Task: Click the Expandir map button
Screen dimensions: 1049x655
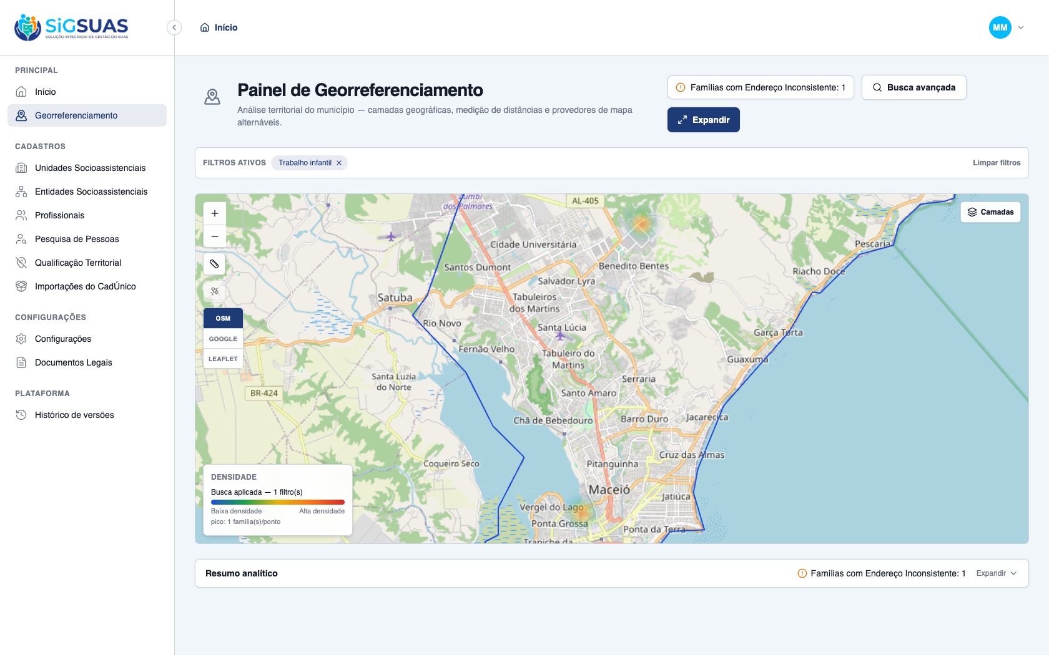Action: 704,120
